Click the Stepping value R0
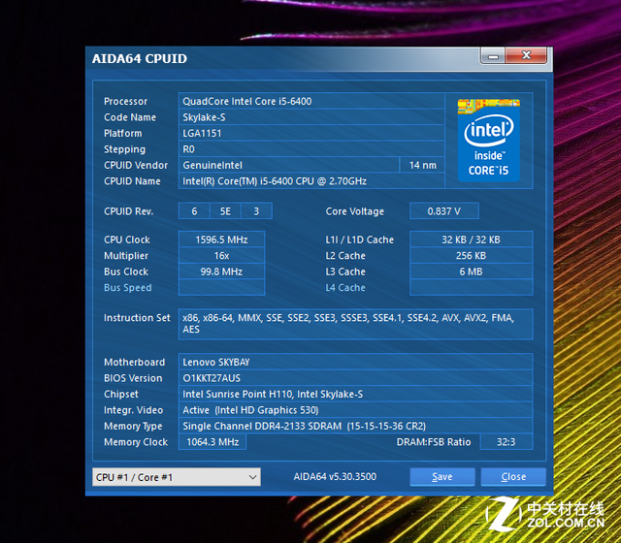 pyautogui.click(x=311, y=149)
